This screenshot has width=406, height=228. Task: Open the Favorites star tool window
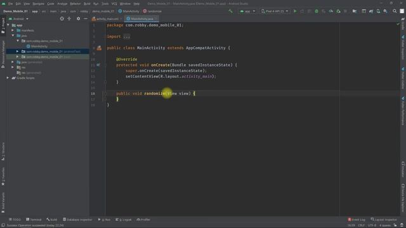coord(3,177)
